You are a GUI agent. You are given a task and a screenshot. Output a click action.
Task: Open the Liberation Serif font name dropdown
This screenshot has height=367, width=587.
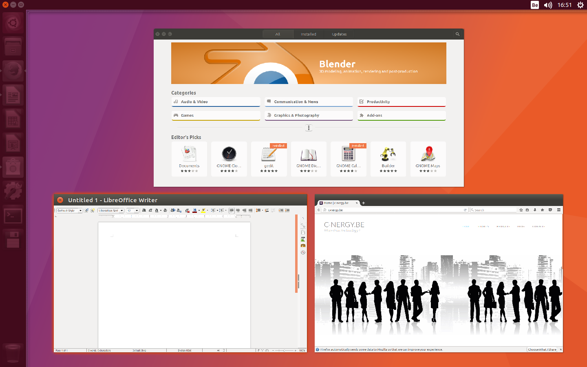click(121, 210)
